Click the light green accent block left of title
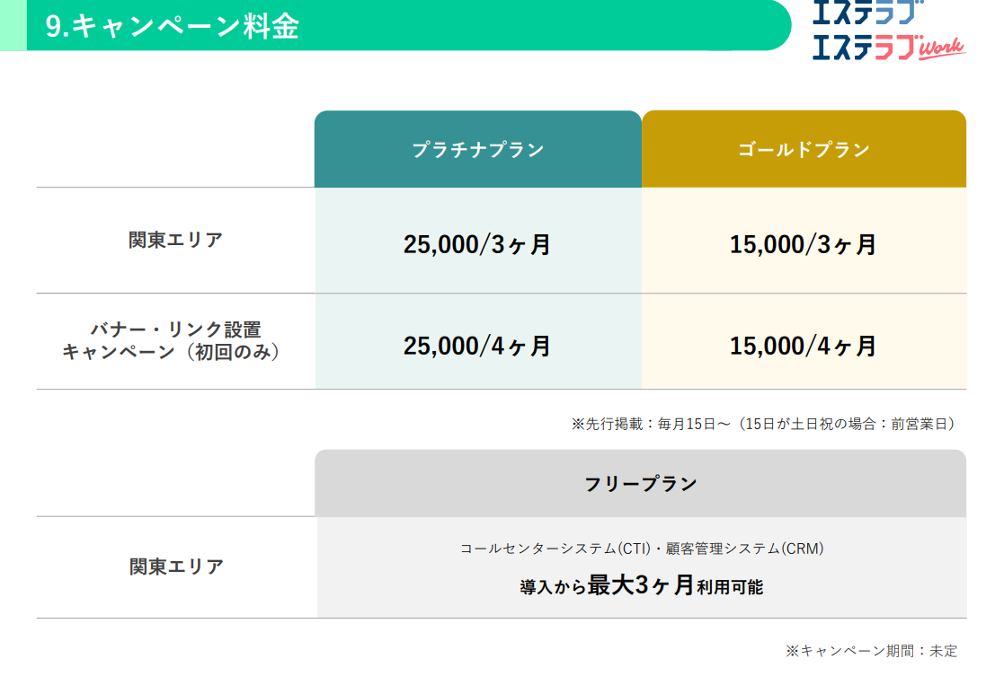The width and height of the screenshot is (1004, 685). tap(13, 25)
